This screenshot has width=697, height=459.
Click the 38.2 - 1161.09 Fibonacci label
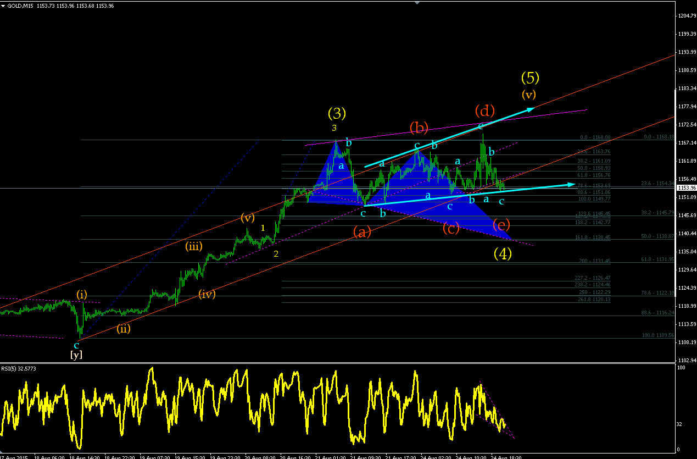[x=593, y=161]
